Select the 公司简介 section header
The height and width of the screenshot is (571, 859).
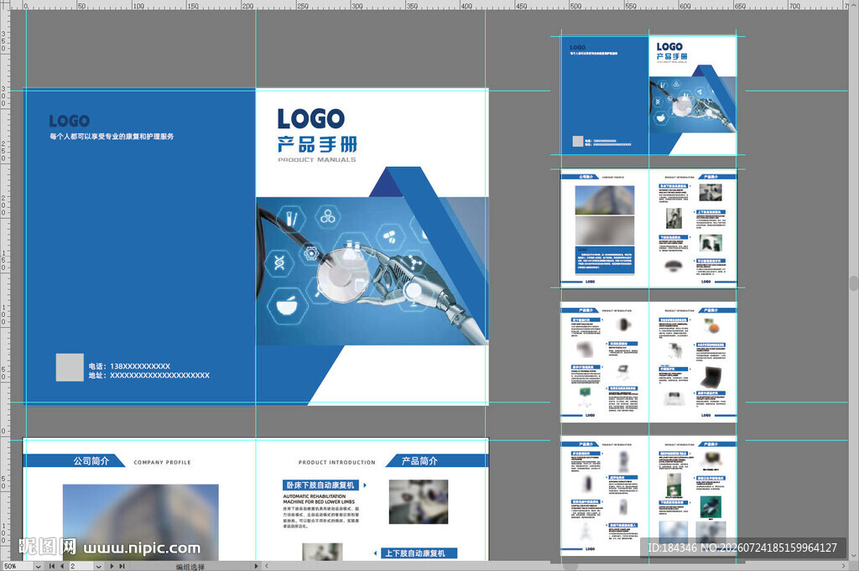coord(91,461)
